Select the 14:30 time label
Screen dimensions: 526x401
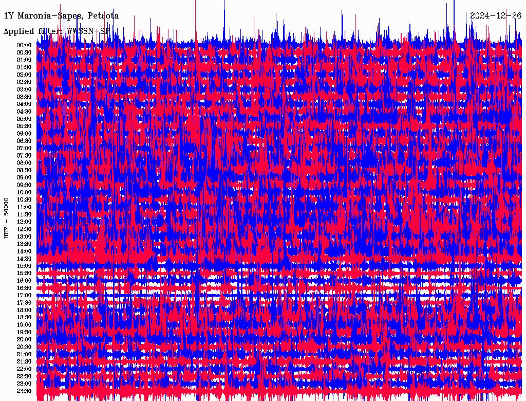(x=24, y=259)
